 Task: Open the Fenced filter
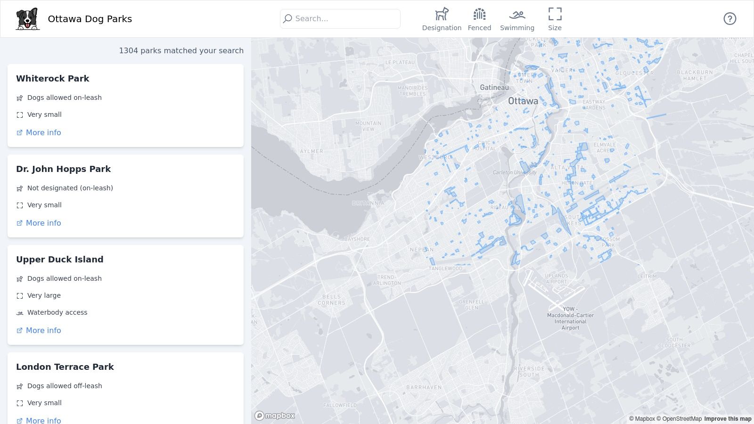pos(479,19)
